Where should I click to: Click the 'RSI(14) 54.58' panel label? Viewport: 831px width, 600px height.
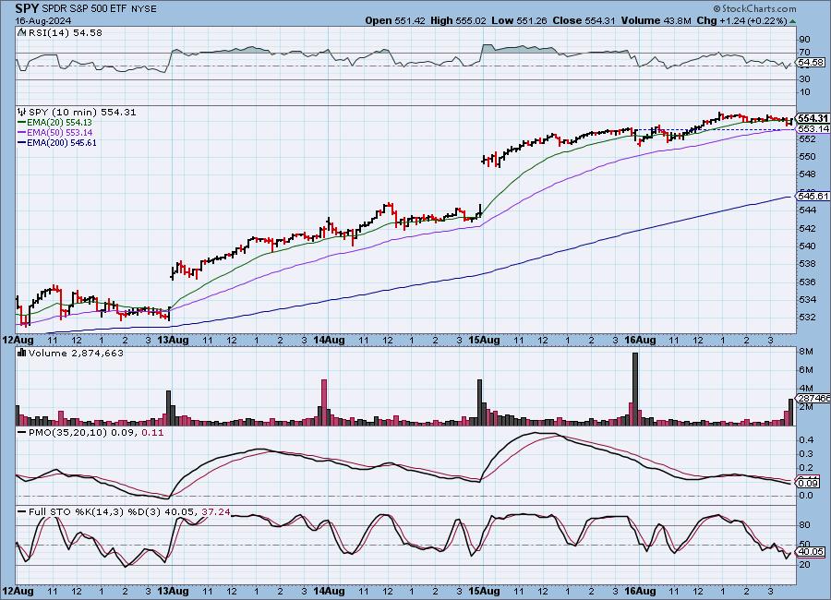(65, 32)
